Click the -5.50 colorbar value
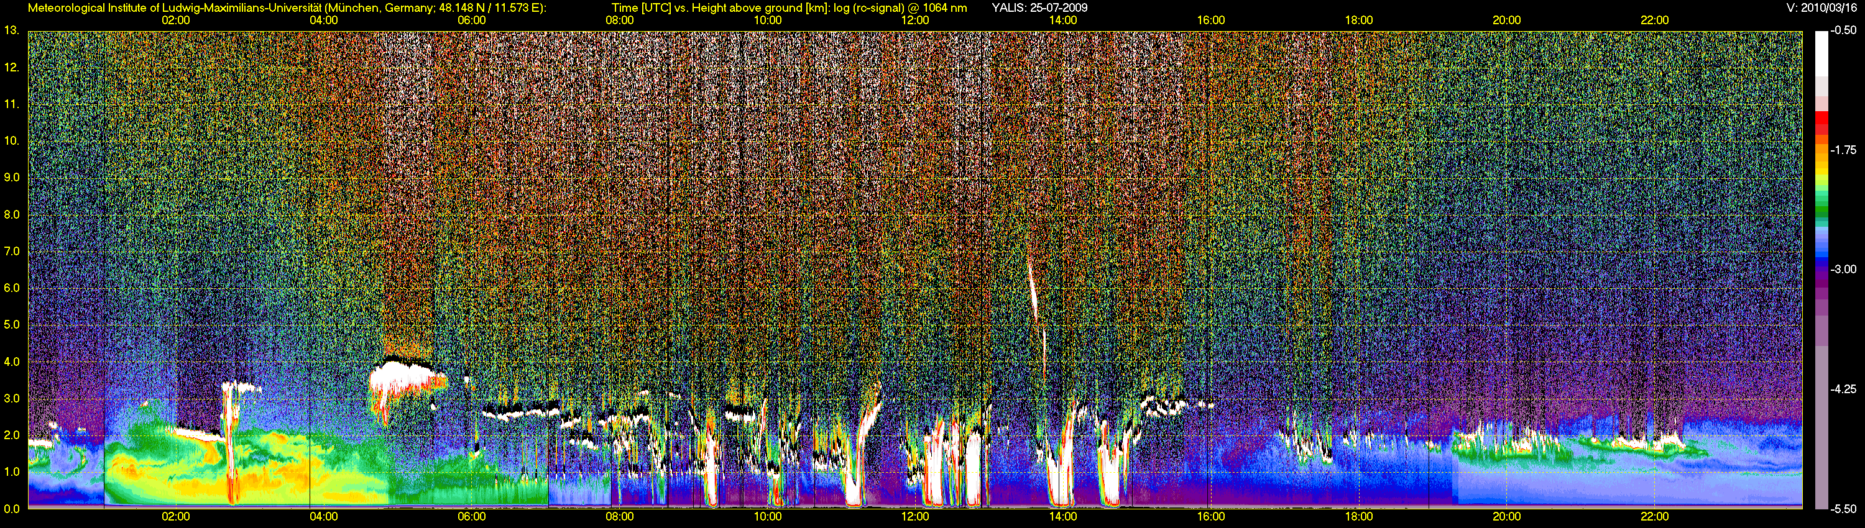 pos(1843,509)
